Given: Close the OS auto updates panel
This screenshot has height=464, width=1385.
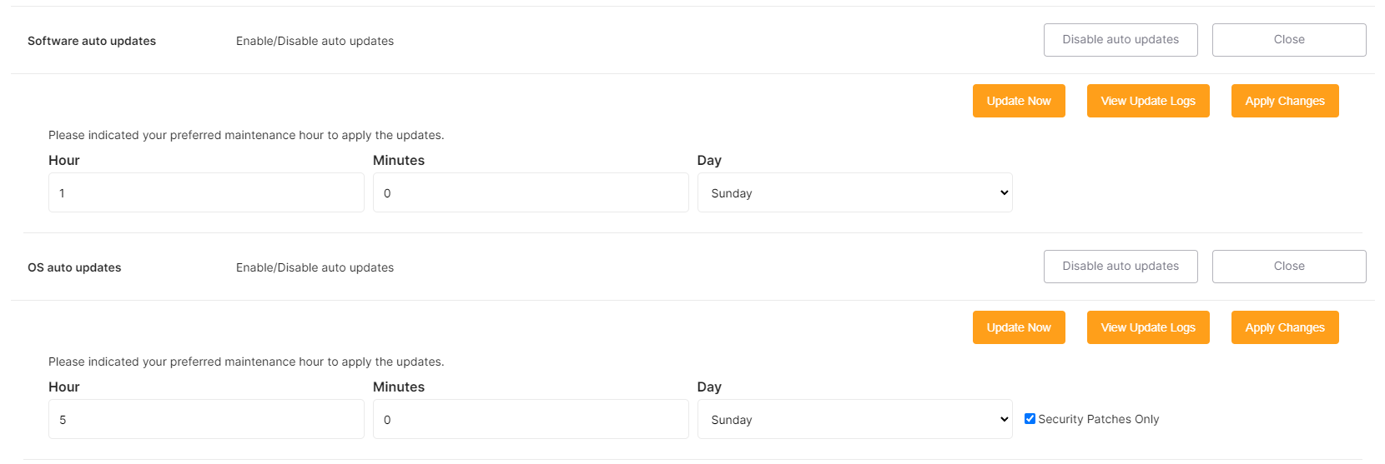Looking at the screenshot, I should tap(1288, 267).
